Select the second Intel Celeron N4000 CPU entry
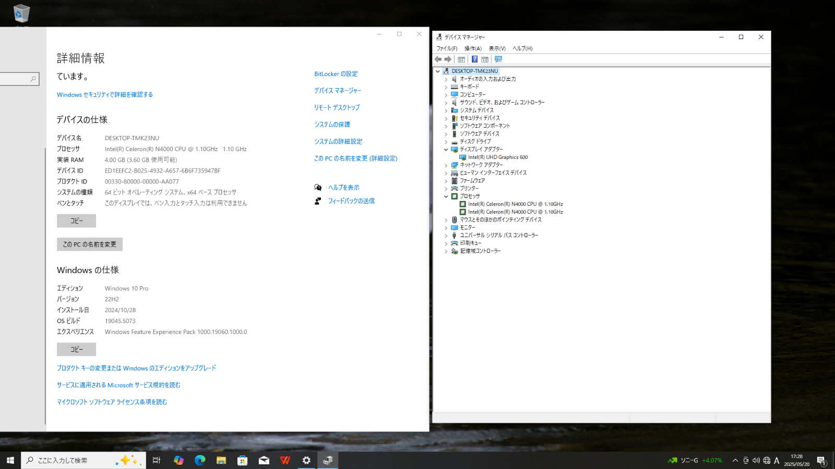Screen dimensions: 835x469 pyautogui.click(x=515, y=212)
